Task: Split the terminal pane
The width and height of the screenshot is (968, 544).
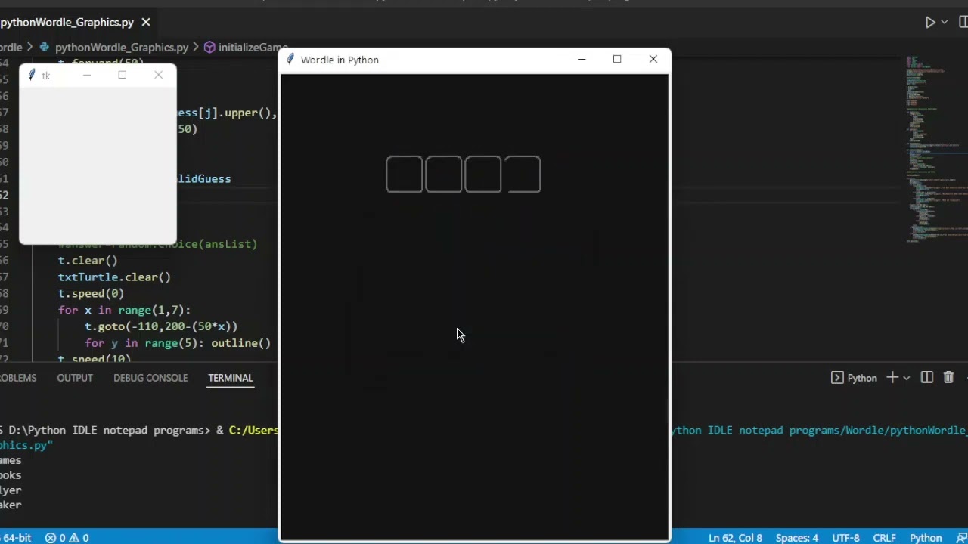Action: click(926, 378)
